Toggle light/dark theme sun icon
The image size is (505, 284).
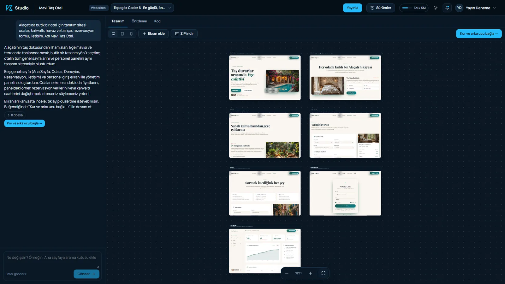[436, 8]
